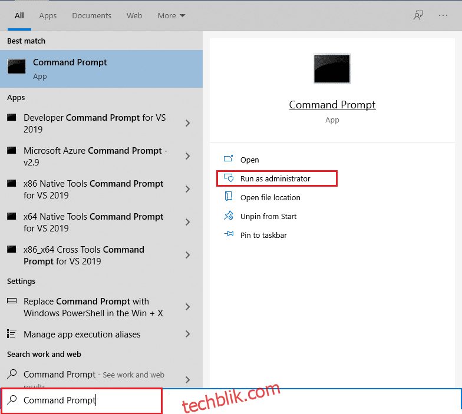Click x64 Native Tools console icon
The image size is (462, 414).
click(12, 217)
